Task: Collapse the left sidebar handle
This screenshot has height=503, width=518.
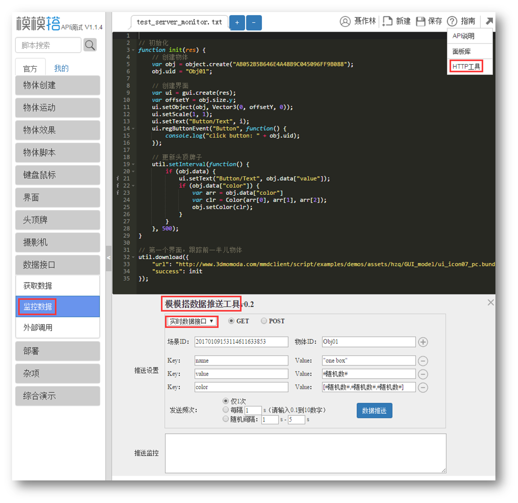Action: click(x=109, y=258)
